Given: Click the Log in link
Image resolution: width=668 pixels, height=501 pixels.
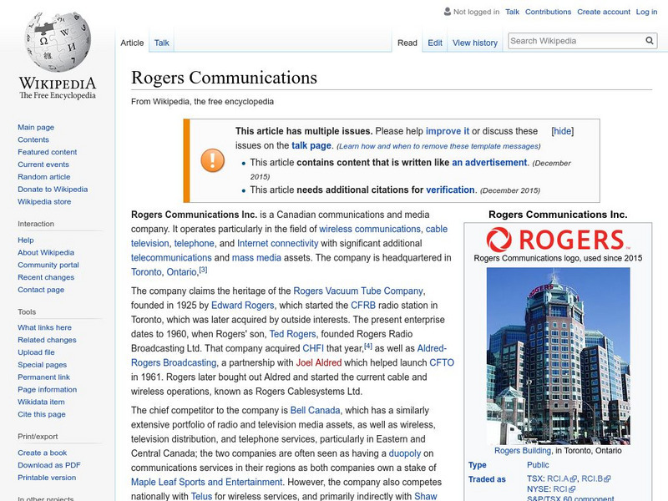Looking at the screenshot, I should [646, 12].
